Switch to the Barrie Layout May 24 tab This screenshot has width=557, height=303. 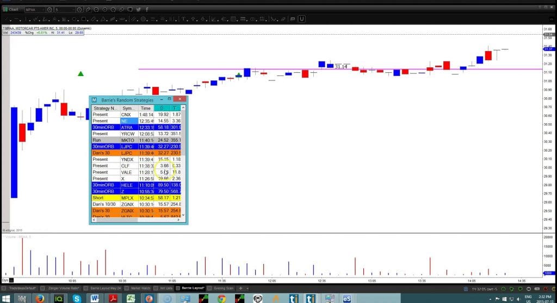pos(106,288)
